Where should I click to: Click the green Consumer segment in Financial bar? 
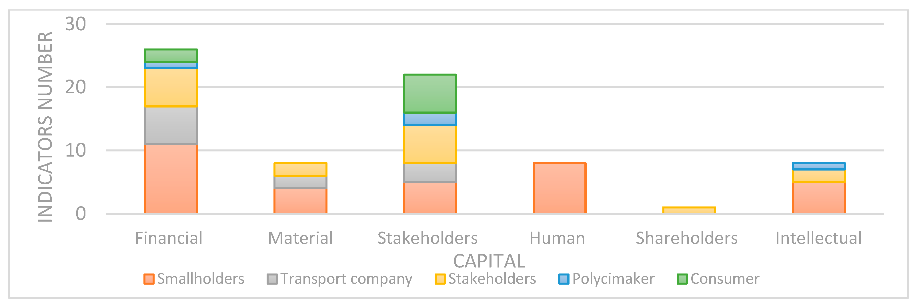click(171, 56)
